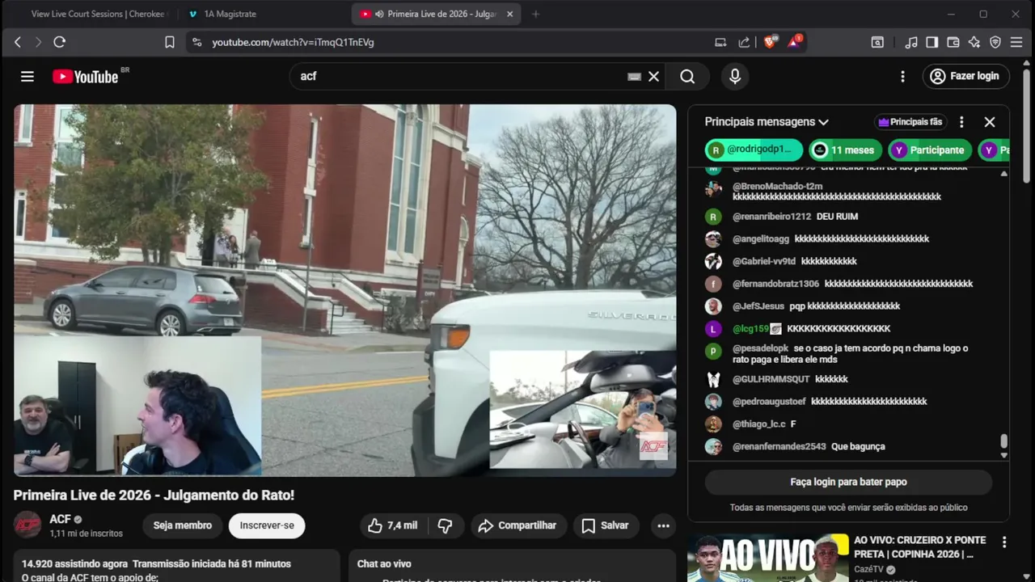
Task: Click chat scroll-down arrow
Action: pos(1004,455)
